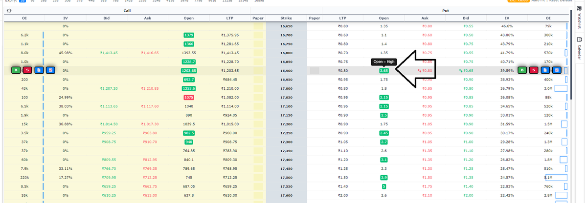Screen dimensions: 587x203
Task: Select the 17,500 strike cell
Action: click(286, 177)
